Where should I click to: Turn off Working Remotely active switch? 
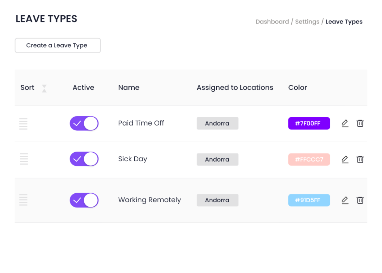click(x=84, y=200)
